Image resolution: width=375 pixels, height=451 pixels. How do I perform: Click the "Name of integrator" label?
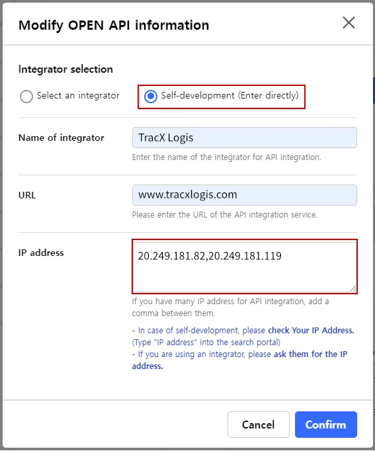click(x=62, y=138)
